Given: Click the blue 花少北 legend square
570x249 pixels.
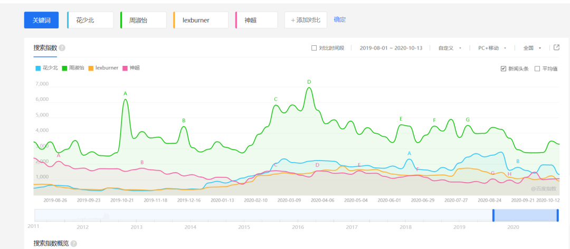Looking at the screenshot, I should (38, 68).
